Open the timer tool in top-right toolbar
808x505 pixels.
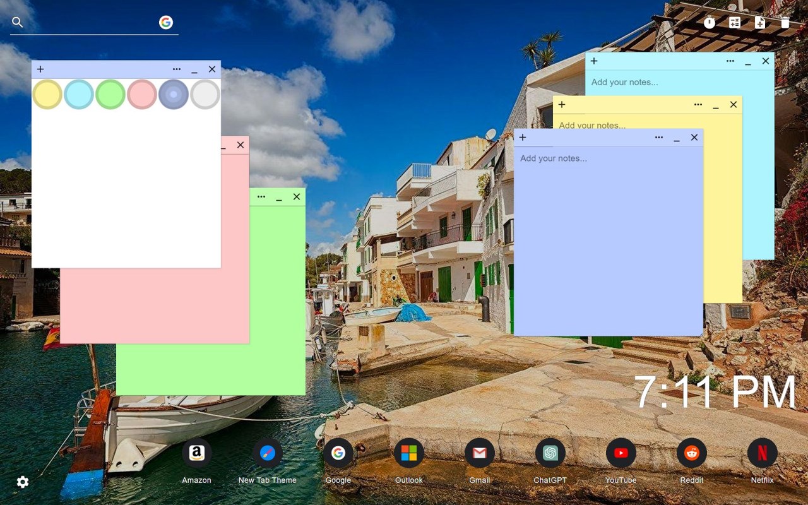point(710,23)
